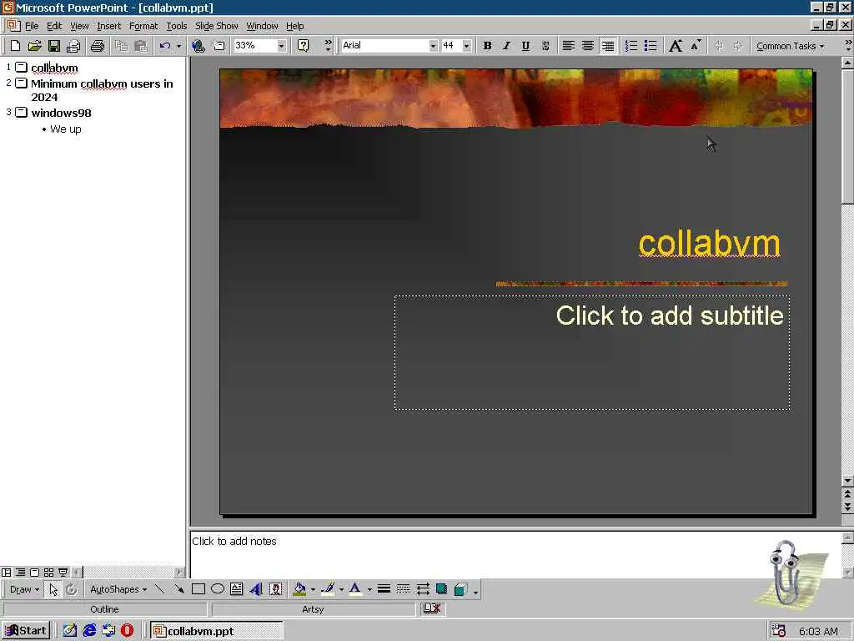Apply Font Color A swatch
This screenshot has height=641, width=854.
point(355,589)
